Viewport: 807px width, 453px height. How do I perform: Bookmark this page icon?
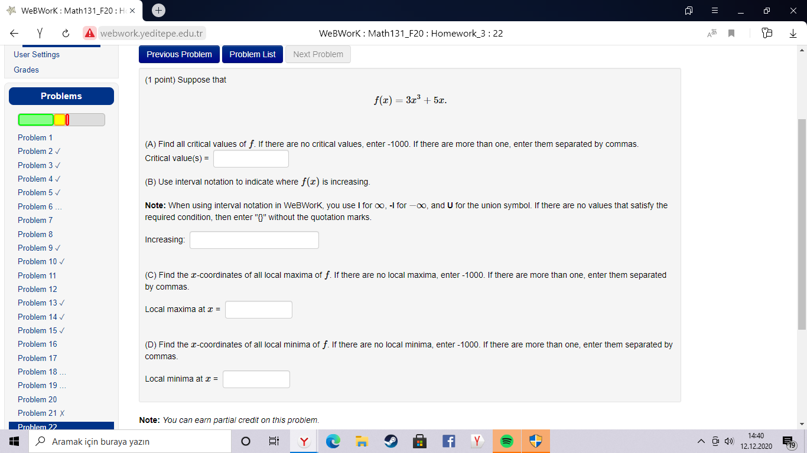(x=731, y=34)
